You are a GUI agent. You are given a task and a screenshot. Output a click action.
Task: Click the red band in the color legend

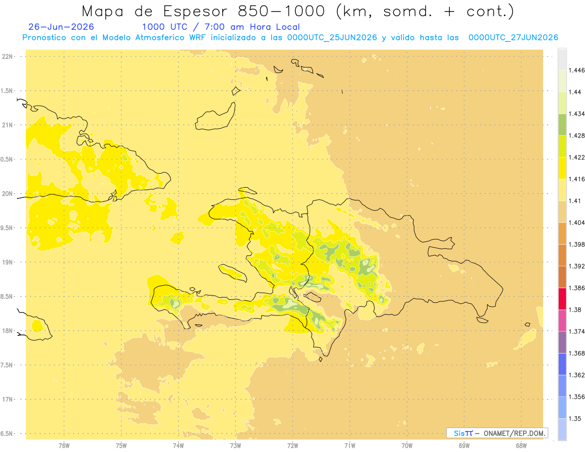point(562,299)
